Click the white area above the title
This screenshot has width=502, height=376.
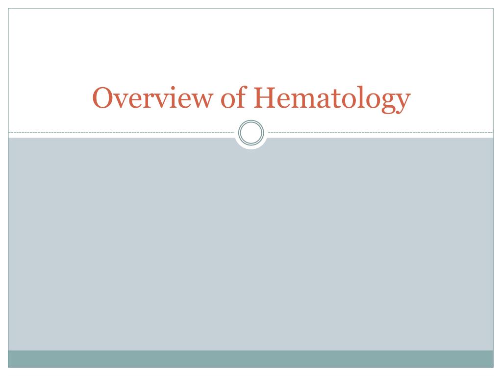point(251,45)
